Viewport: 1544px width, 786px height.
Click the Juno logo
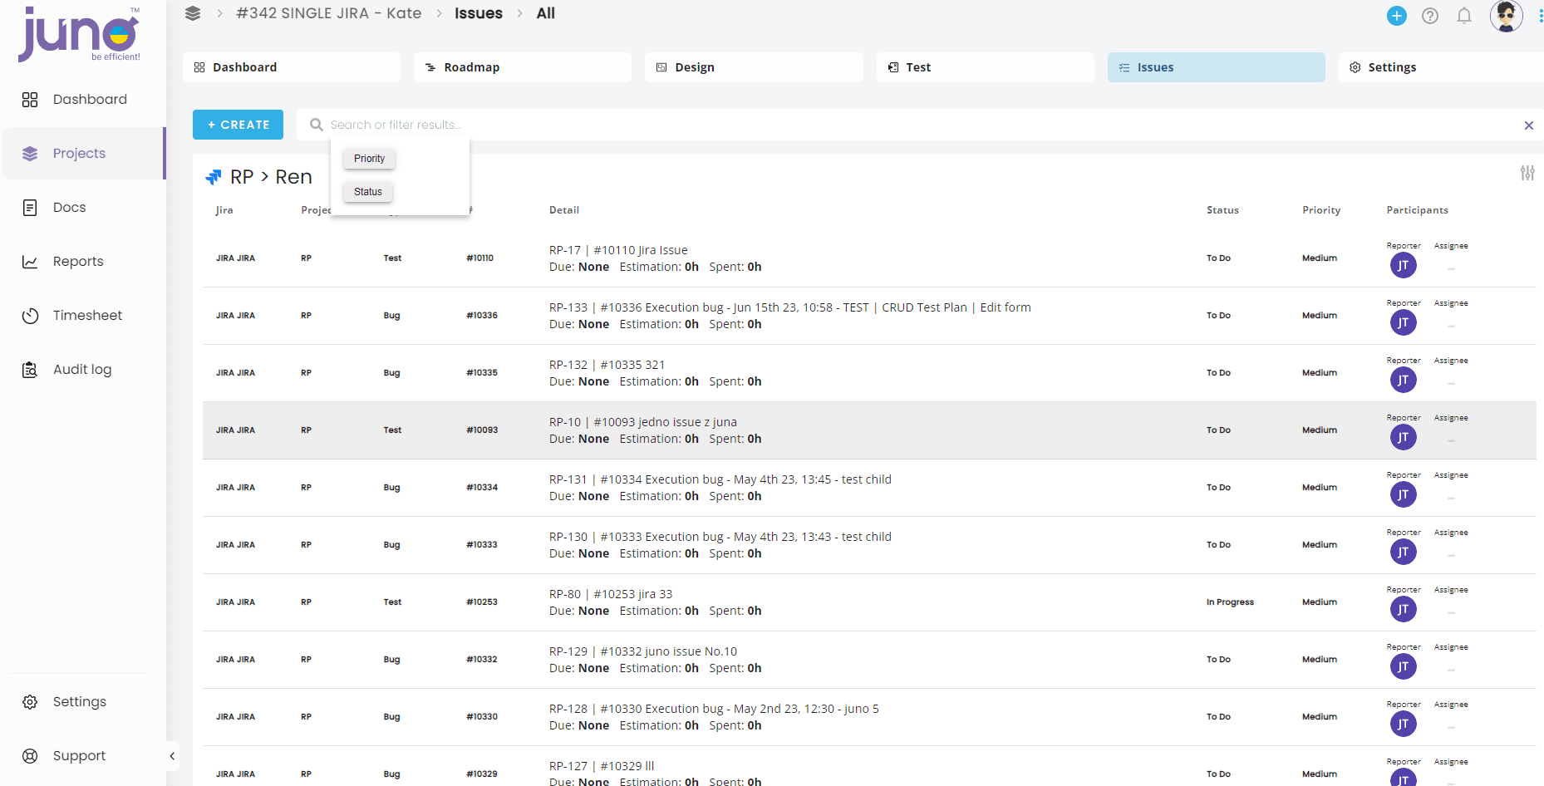(x=79, y=34)
